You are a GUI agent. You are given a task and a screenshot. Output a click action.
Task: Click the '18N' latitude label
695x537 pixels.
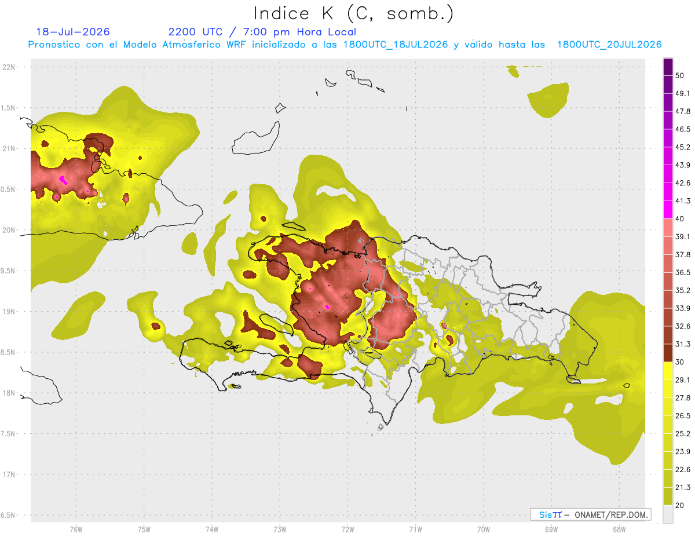pyautogui.click(x=9, y=393)
